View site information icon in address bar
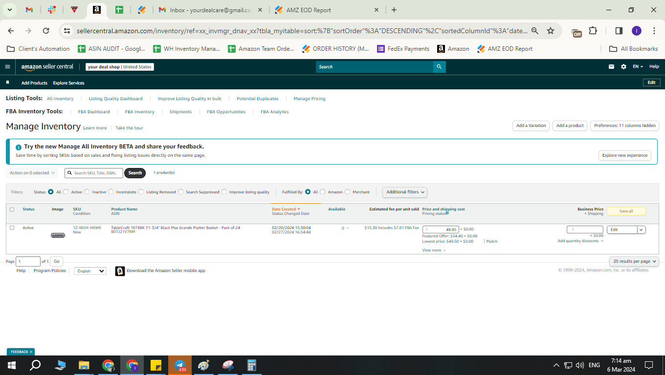 coord(67,31)
